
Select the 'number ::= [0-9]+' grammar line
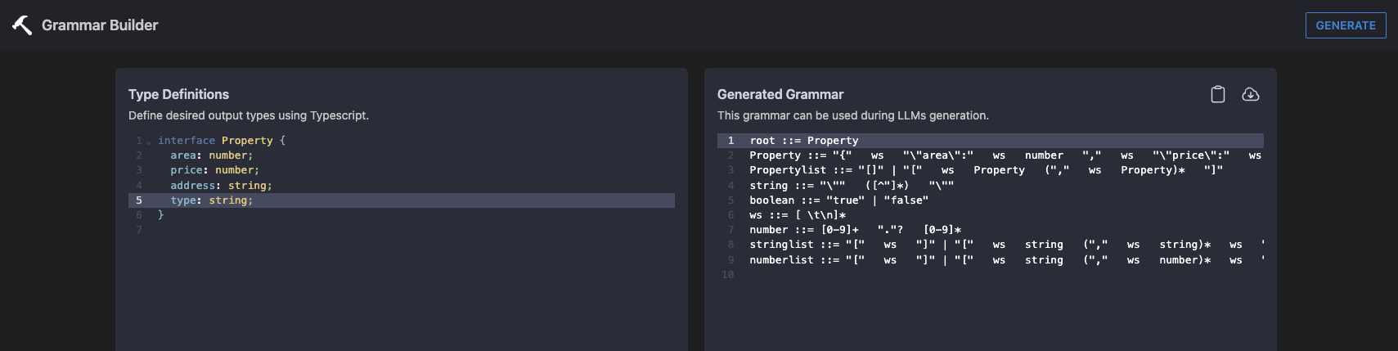(x=855, y=230)
